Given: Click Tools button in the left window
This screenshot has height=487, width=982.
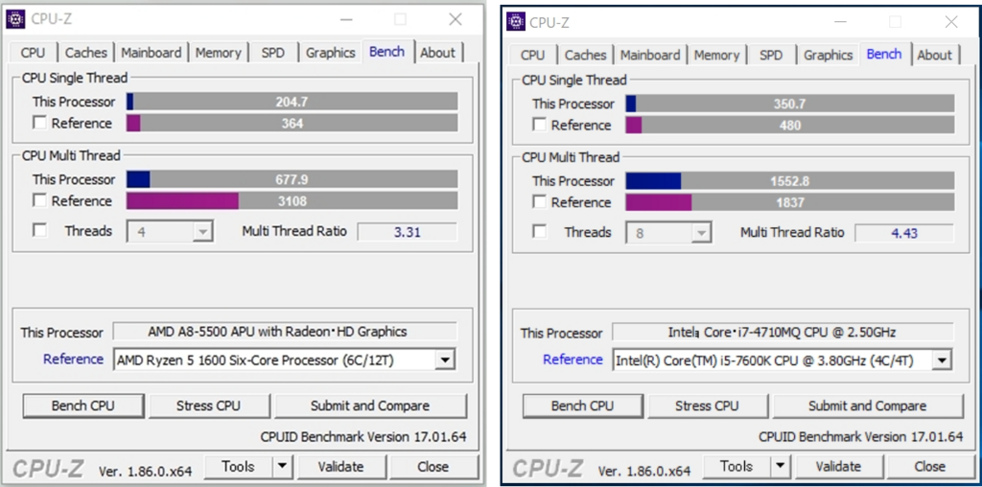Looking at the screenshot, I should pyautogui.click(x=239, y=466).
